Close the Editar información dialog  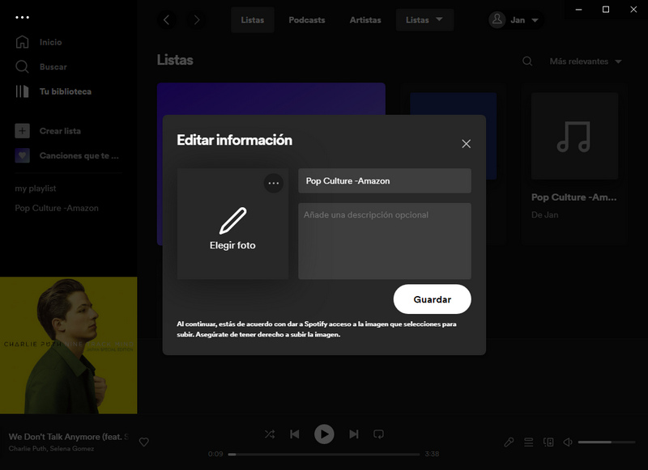466,143
